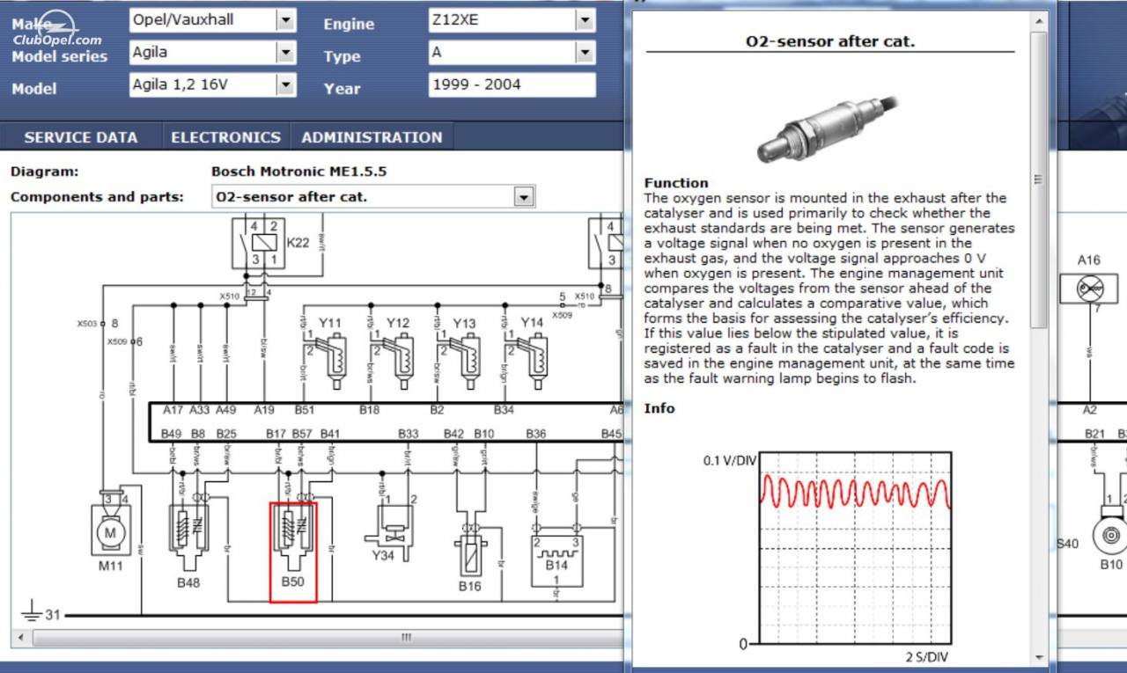The image size is (1127, 673).
Task: Open the ADMINISTRATION tab
Action: tap(372, 137)
